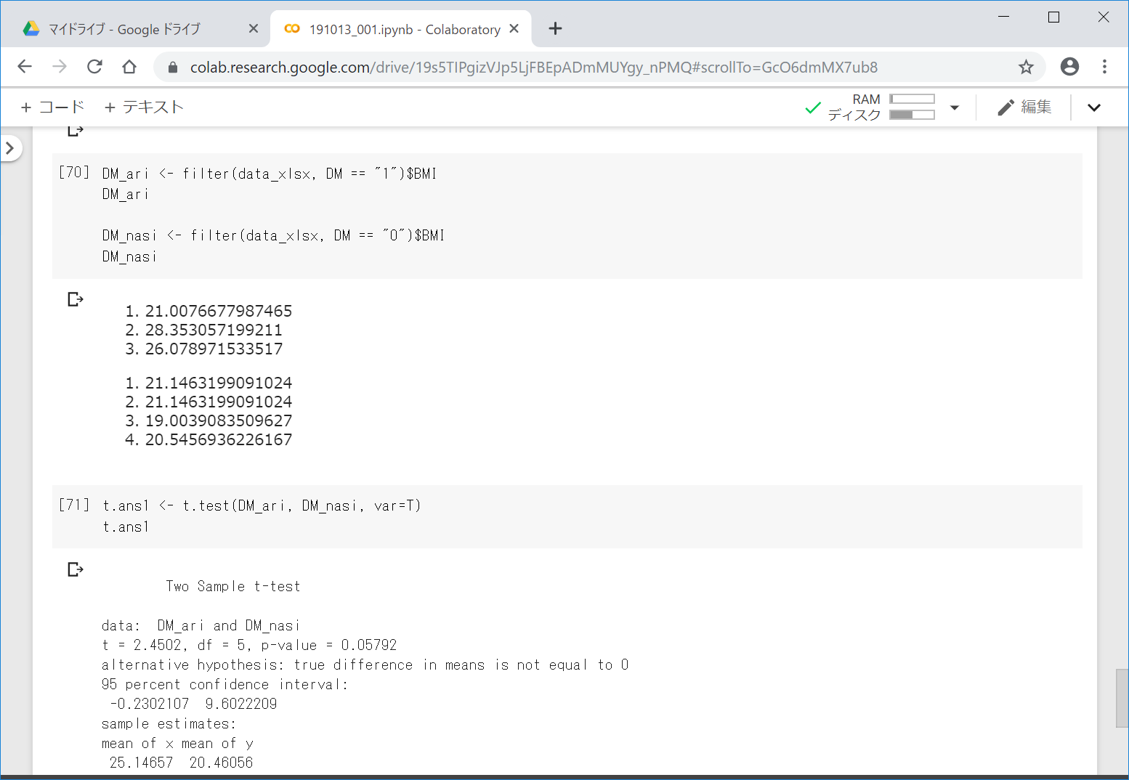The image size is (1129, 780).
Task: Click the green connected checkmark status
Action: pyautogui.click(x=813, y=108)
